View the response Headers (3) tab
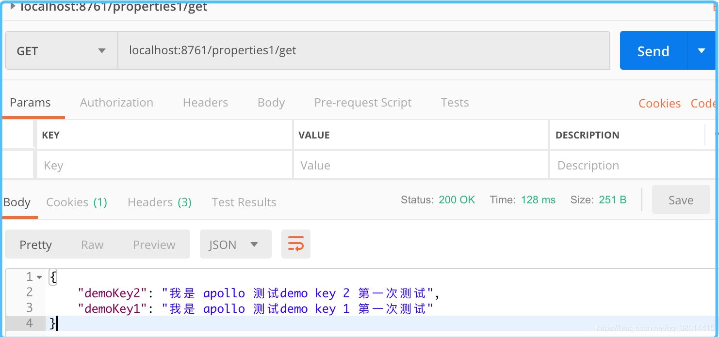Screen dimensions: 719x337 (x=159, y=202)
